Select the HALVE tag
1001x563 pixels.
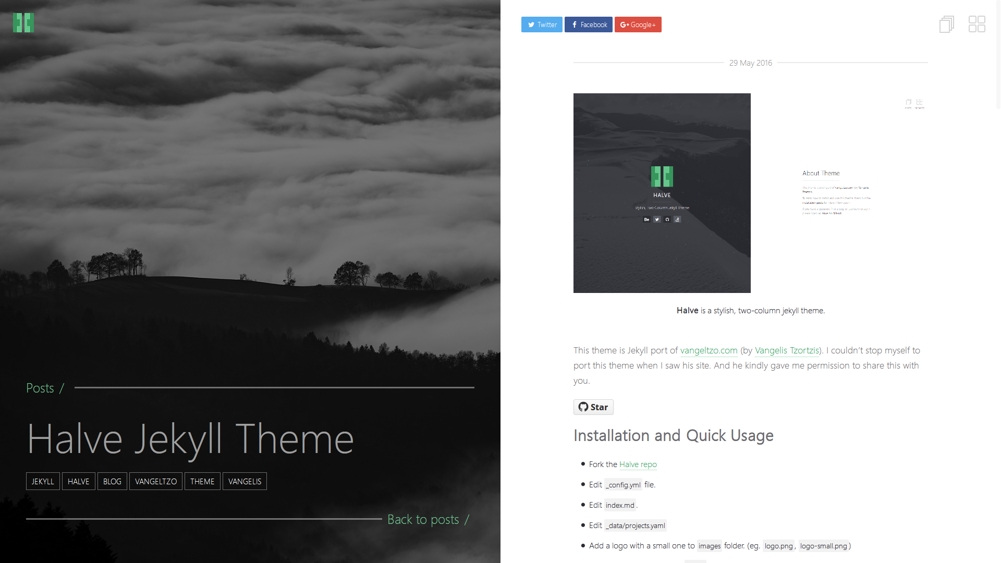click(79, 481)
